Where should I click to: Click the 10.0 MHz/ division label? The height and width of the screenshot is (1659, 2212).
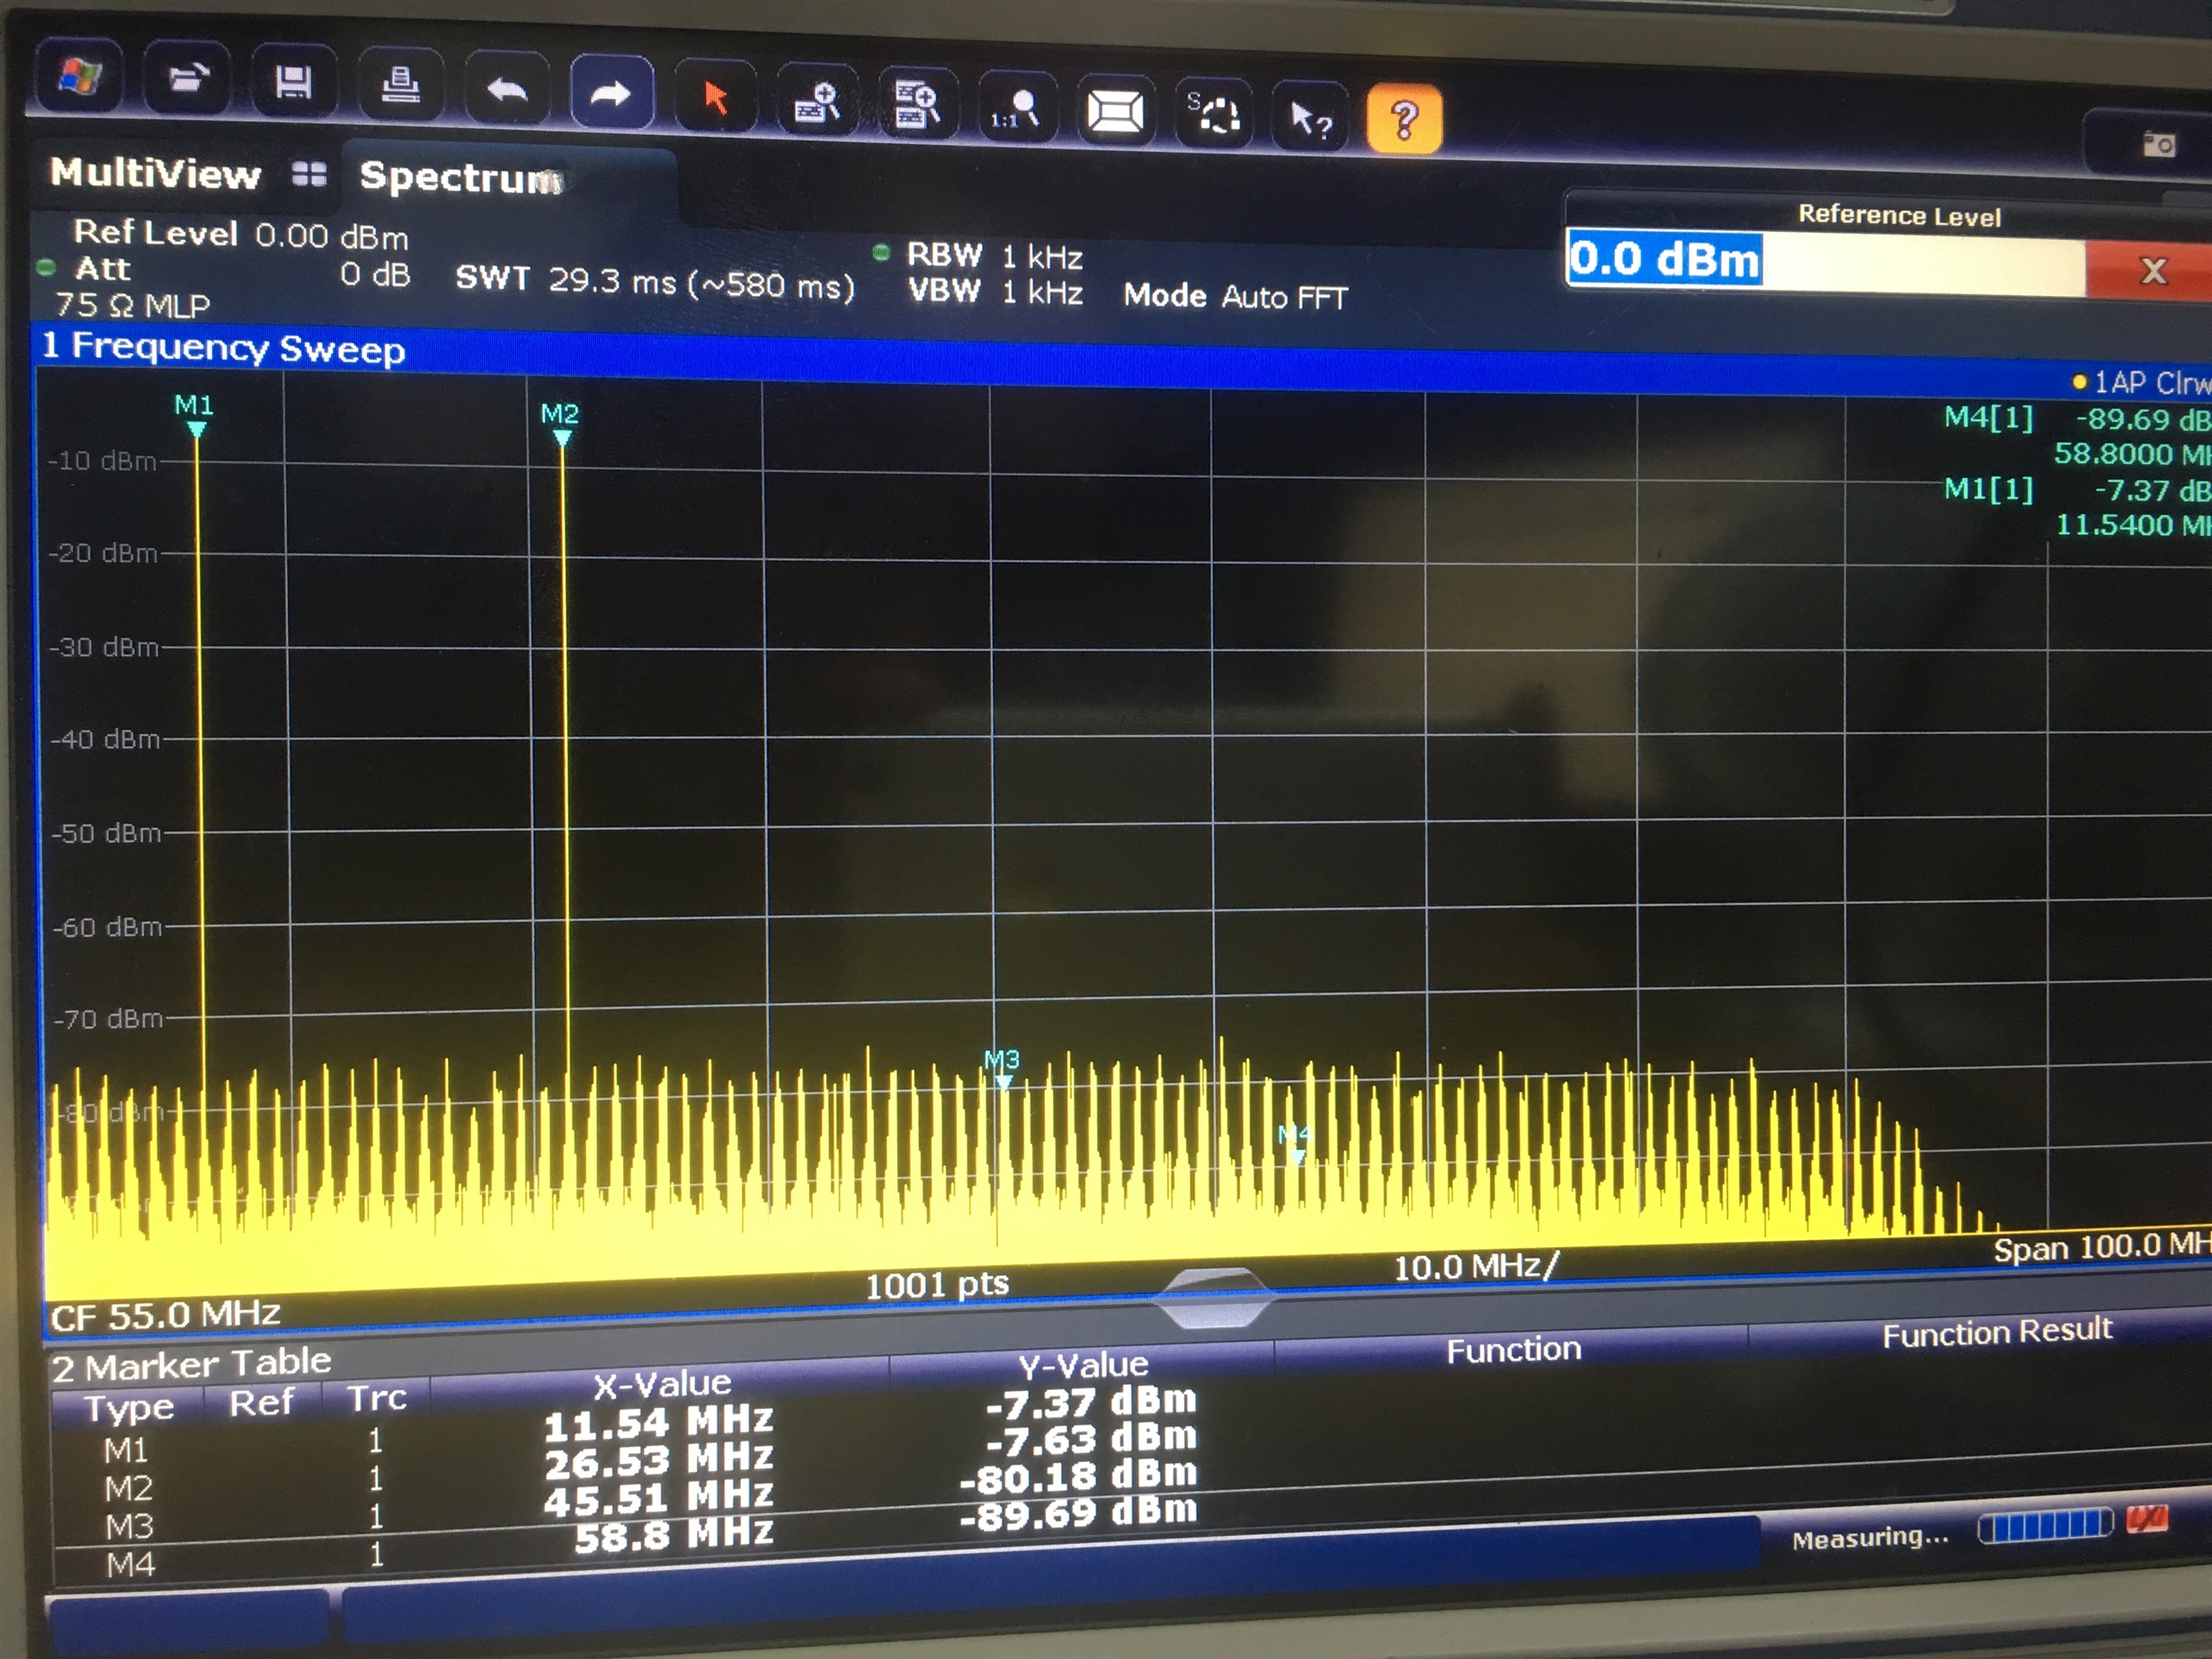click(x=1476, y=1267)
